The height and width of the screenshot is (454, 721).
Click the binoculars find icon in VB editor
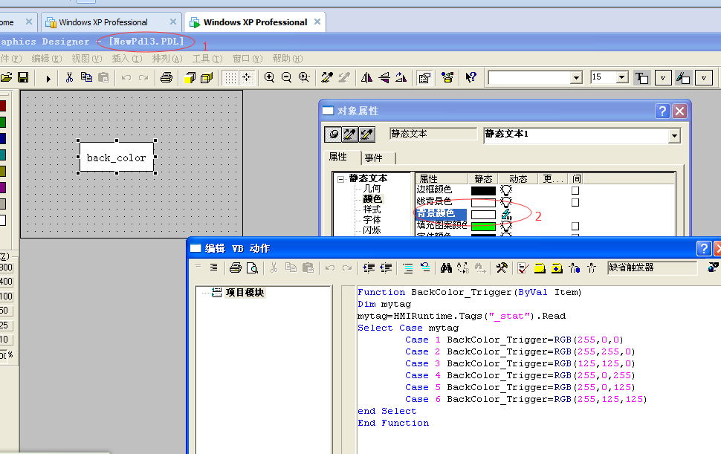click(x=446, y=267)
